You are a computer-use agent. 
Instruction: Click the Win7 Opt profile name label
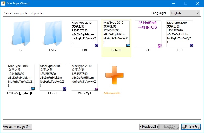pyautogui.click(x=85, y=93)
